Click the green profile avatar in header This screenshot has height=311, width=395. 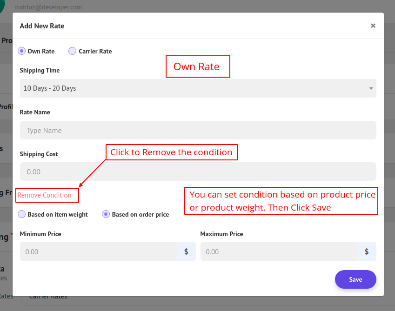click(4, 6)
